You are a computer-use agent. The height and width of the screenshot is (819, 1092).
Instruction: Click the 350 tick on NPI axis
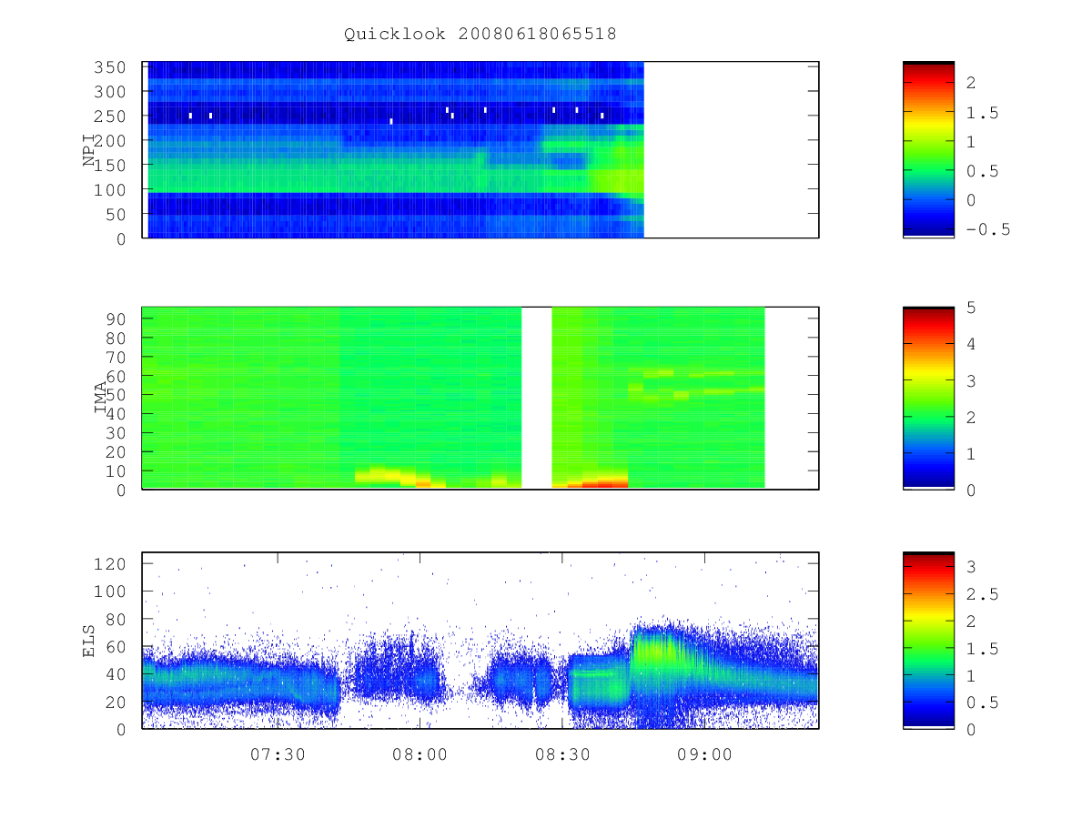110,67
